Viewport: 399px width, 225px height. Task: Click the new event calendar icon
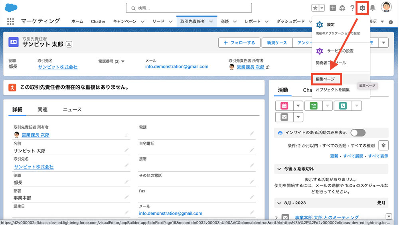coord(284,106)
